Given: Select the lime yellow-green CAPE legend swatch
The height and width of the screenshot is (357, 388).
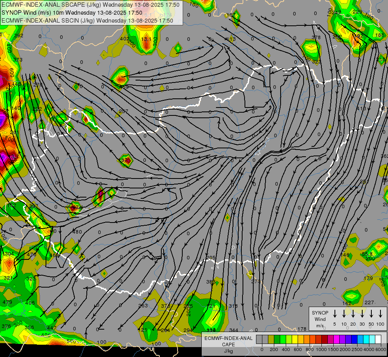Looking at the screenshot, I should click(289, 339).
